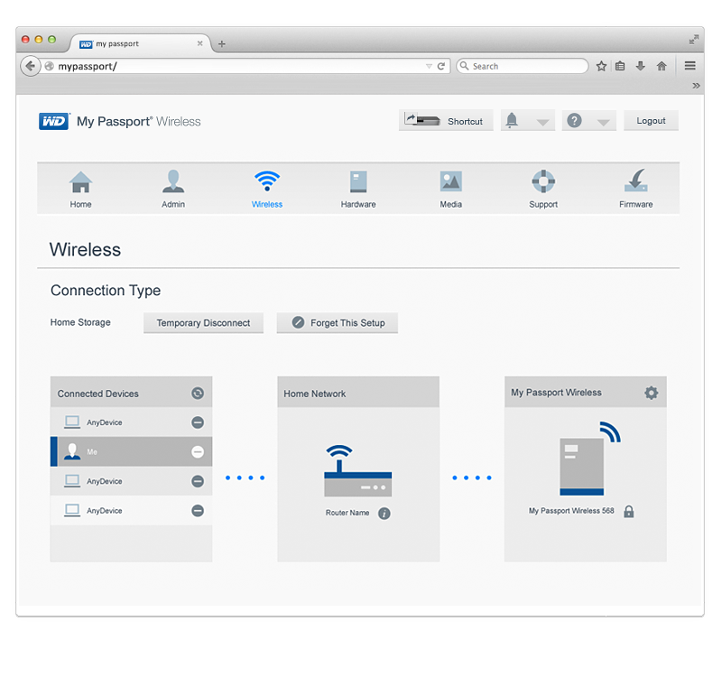Select the last AnyDevice row
This screenshot has width=722, height=677.
(131, 511)
